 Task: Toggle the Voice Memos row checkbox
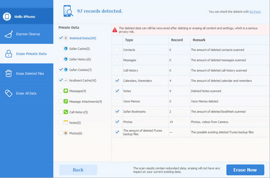tap(117, 101)
